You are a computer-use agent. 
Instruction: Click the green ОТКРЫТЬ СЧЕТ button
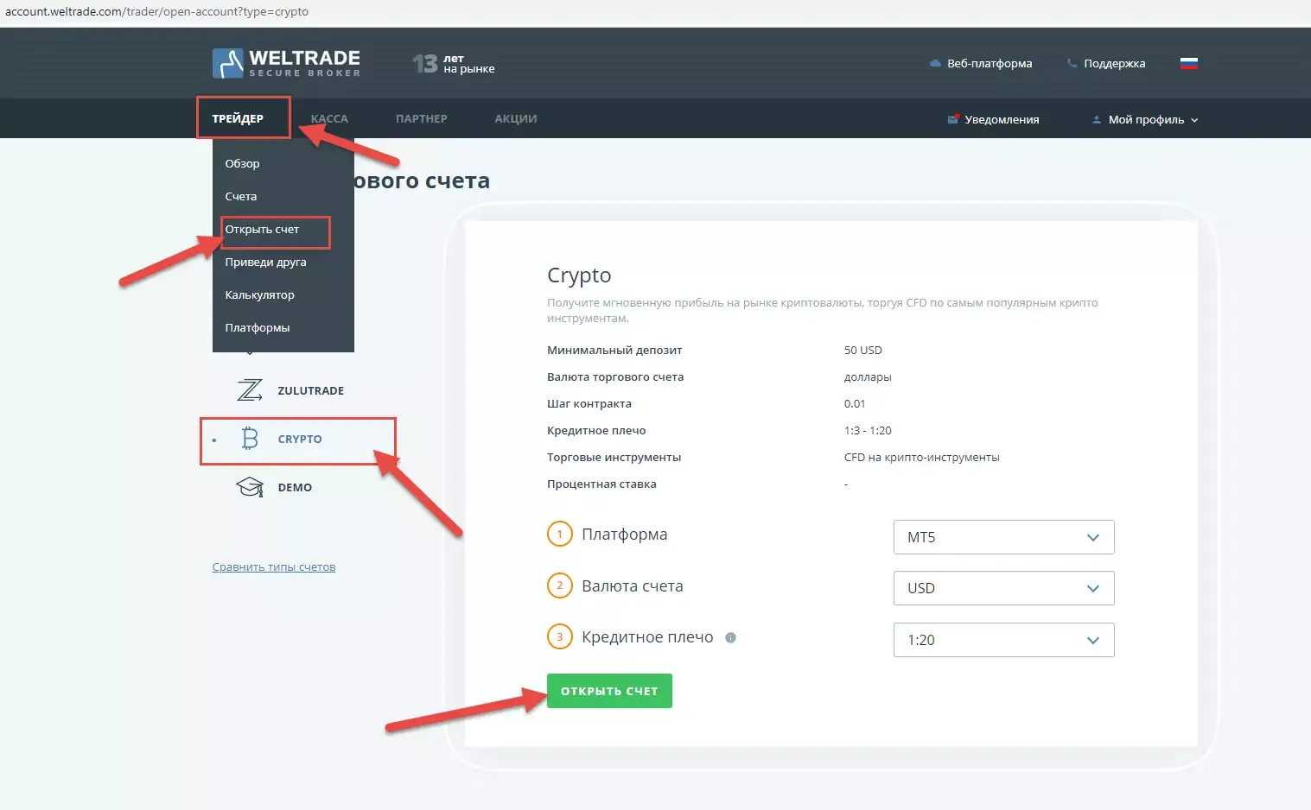point(609,691)
